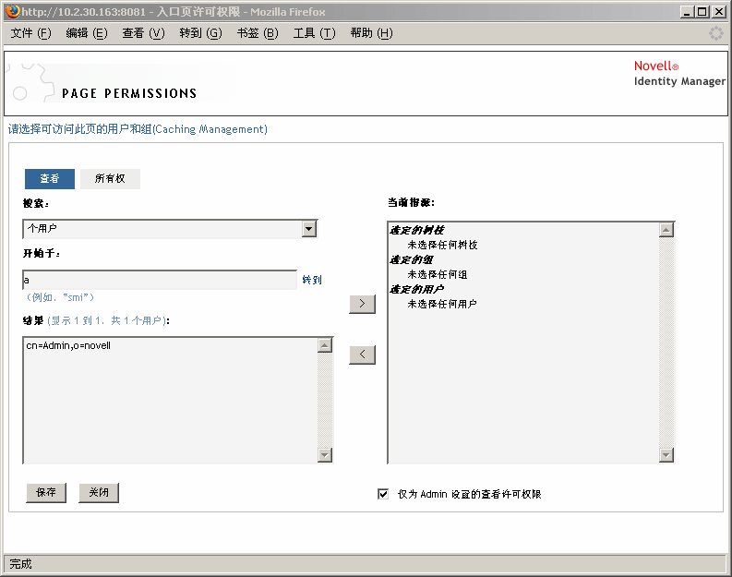Open the 帮助 (H) menu
732x577 pixels.
[372, 33]
